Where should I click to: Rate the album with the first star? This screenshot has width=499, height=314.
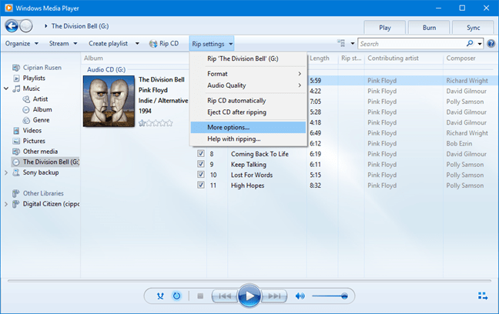click(x=142, y=123)
